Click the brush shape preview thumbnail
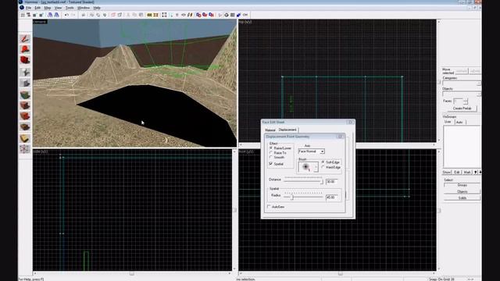500x281 pixels. (306, 167)
